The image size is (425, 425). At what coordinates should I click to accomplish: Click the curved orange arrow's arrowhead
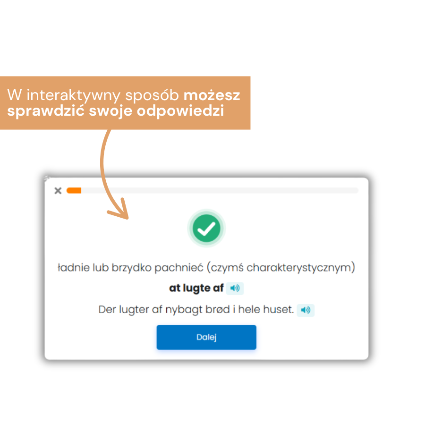[x=120, y=210]
